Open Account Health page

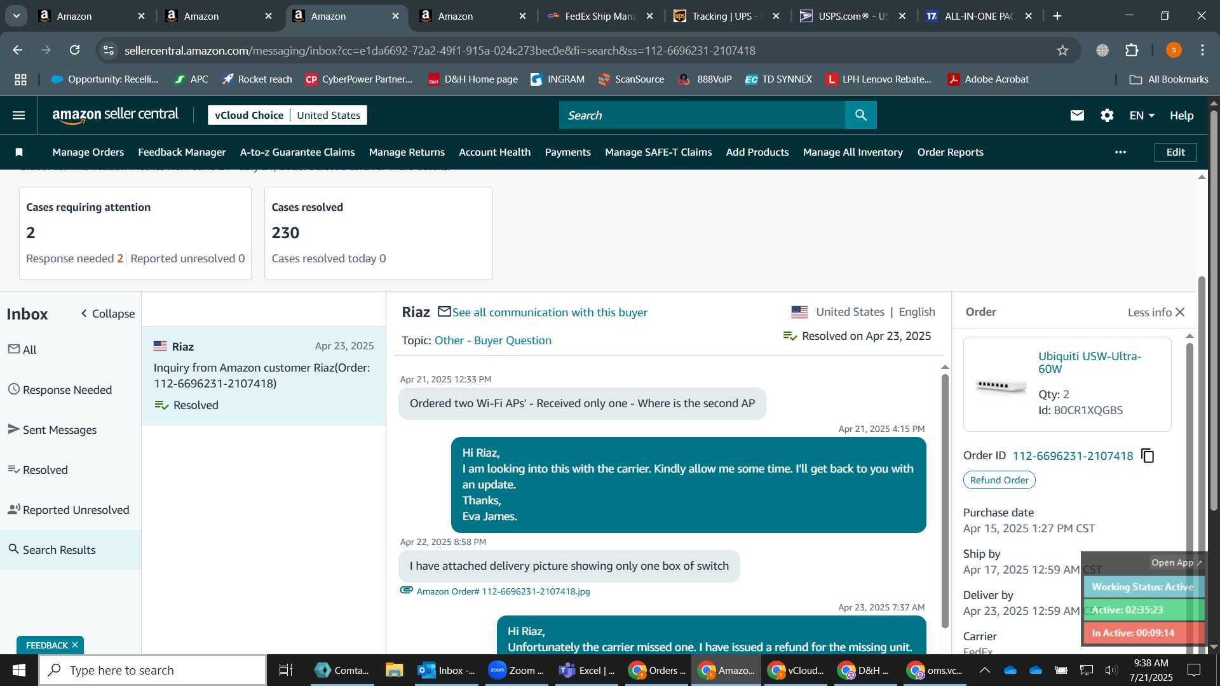click(494, 152)
